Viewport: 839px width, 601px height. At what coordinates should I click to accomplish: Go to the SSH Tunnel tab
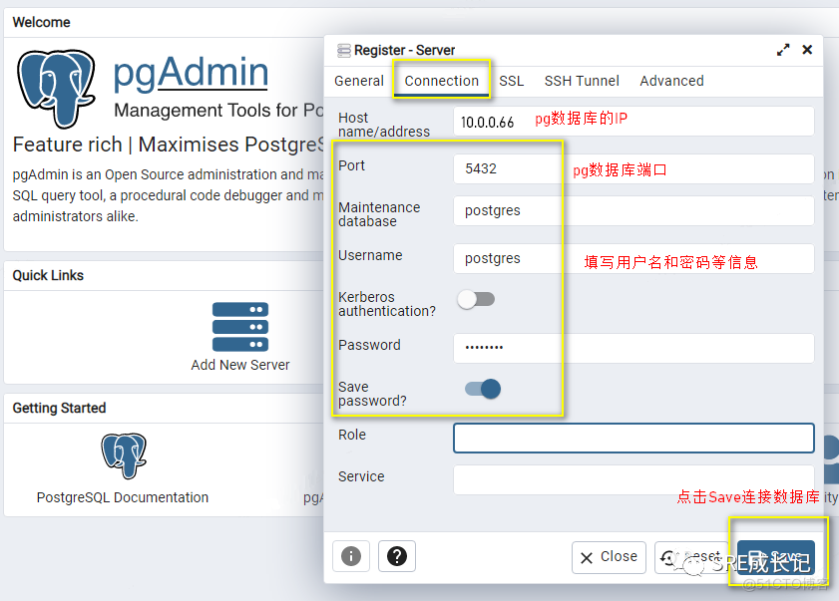(582, 81)
